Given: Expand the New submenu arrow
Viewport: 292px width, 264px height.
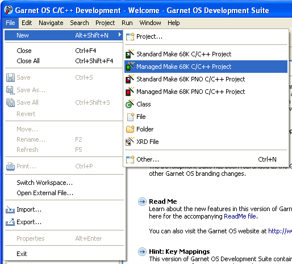Looking at the screenshot, I should coord(119,35).
